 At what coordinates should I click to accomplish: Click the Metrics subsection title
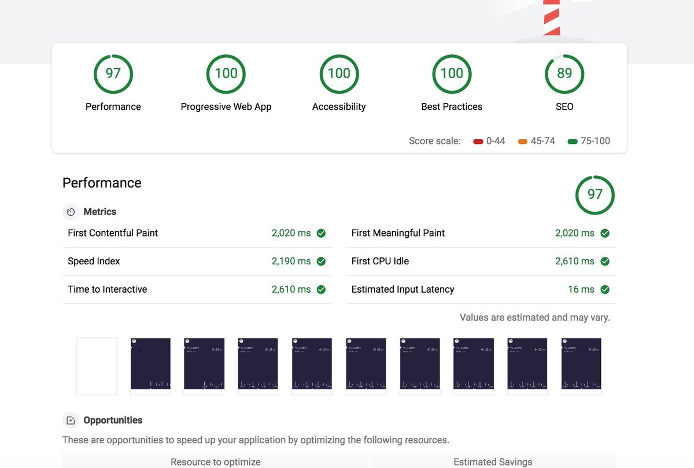tap(100, 212)
